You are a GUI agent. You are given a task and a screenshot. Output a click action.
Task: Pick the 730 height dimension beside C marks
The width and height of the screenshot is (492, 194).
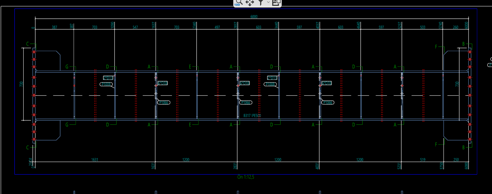[x=21, y=84]
